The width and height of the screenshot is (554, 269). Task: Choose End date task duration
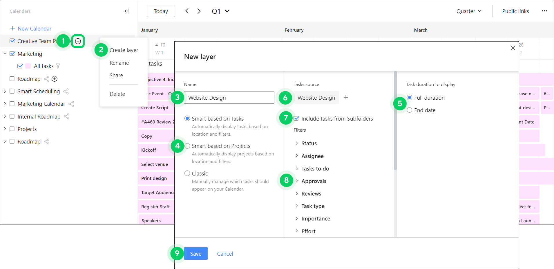click(x=410, y=110)
